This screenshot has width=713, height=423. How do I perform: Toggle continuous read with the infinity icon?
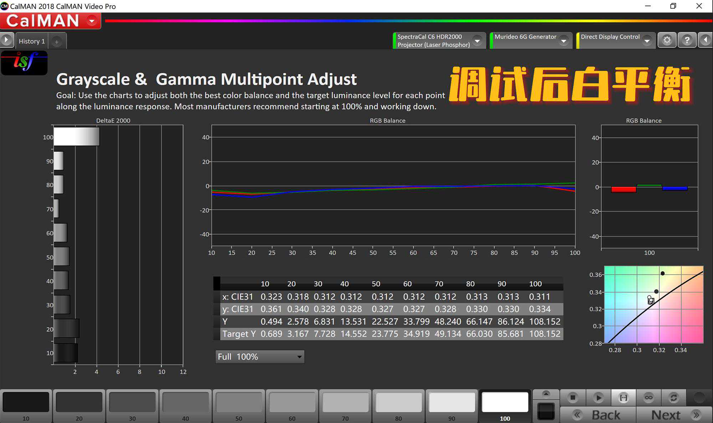[x=648, y=397]
